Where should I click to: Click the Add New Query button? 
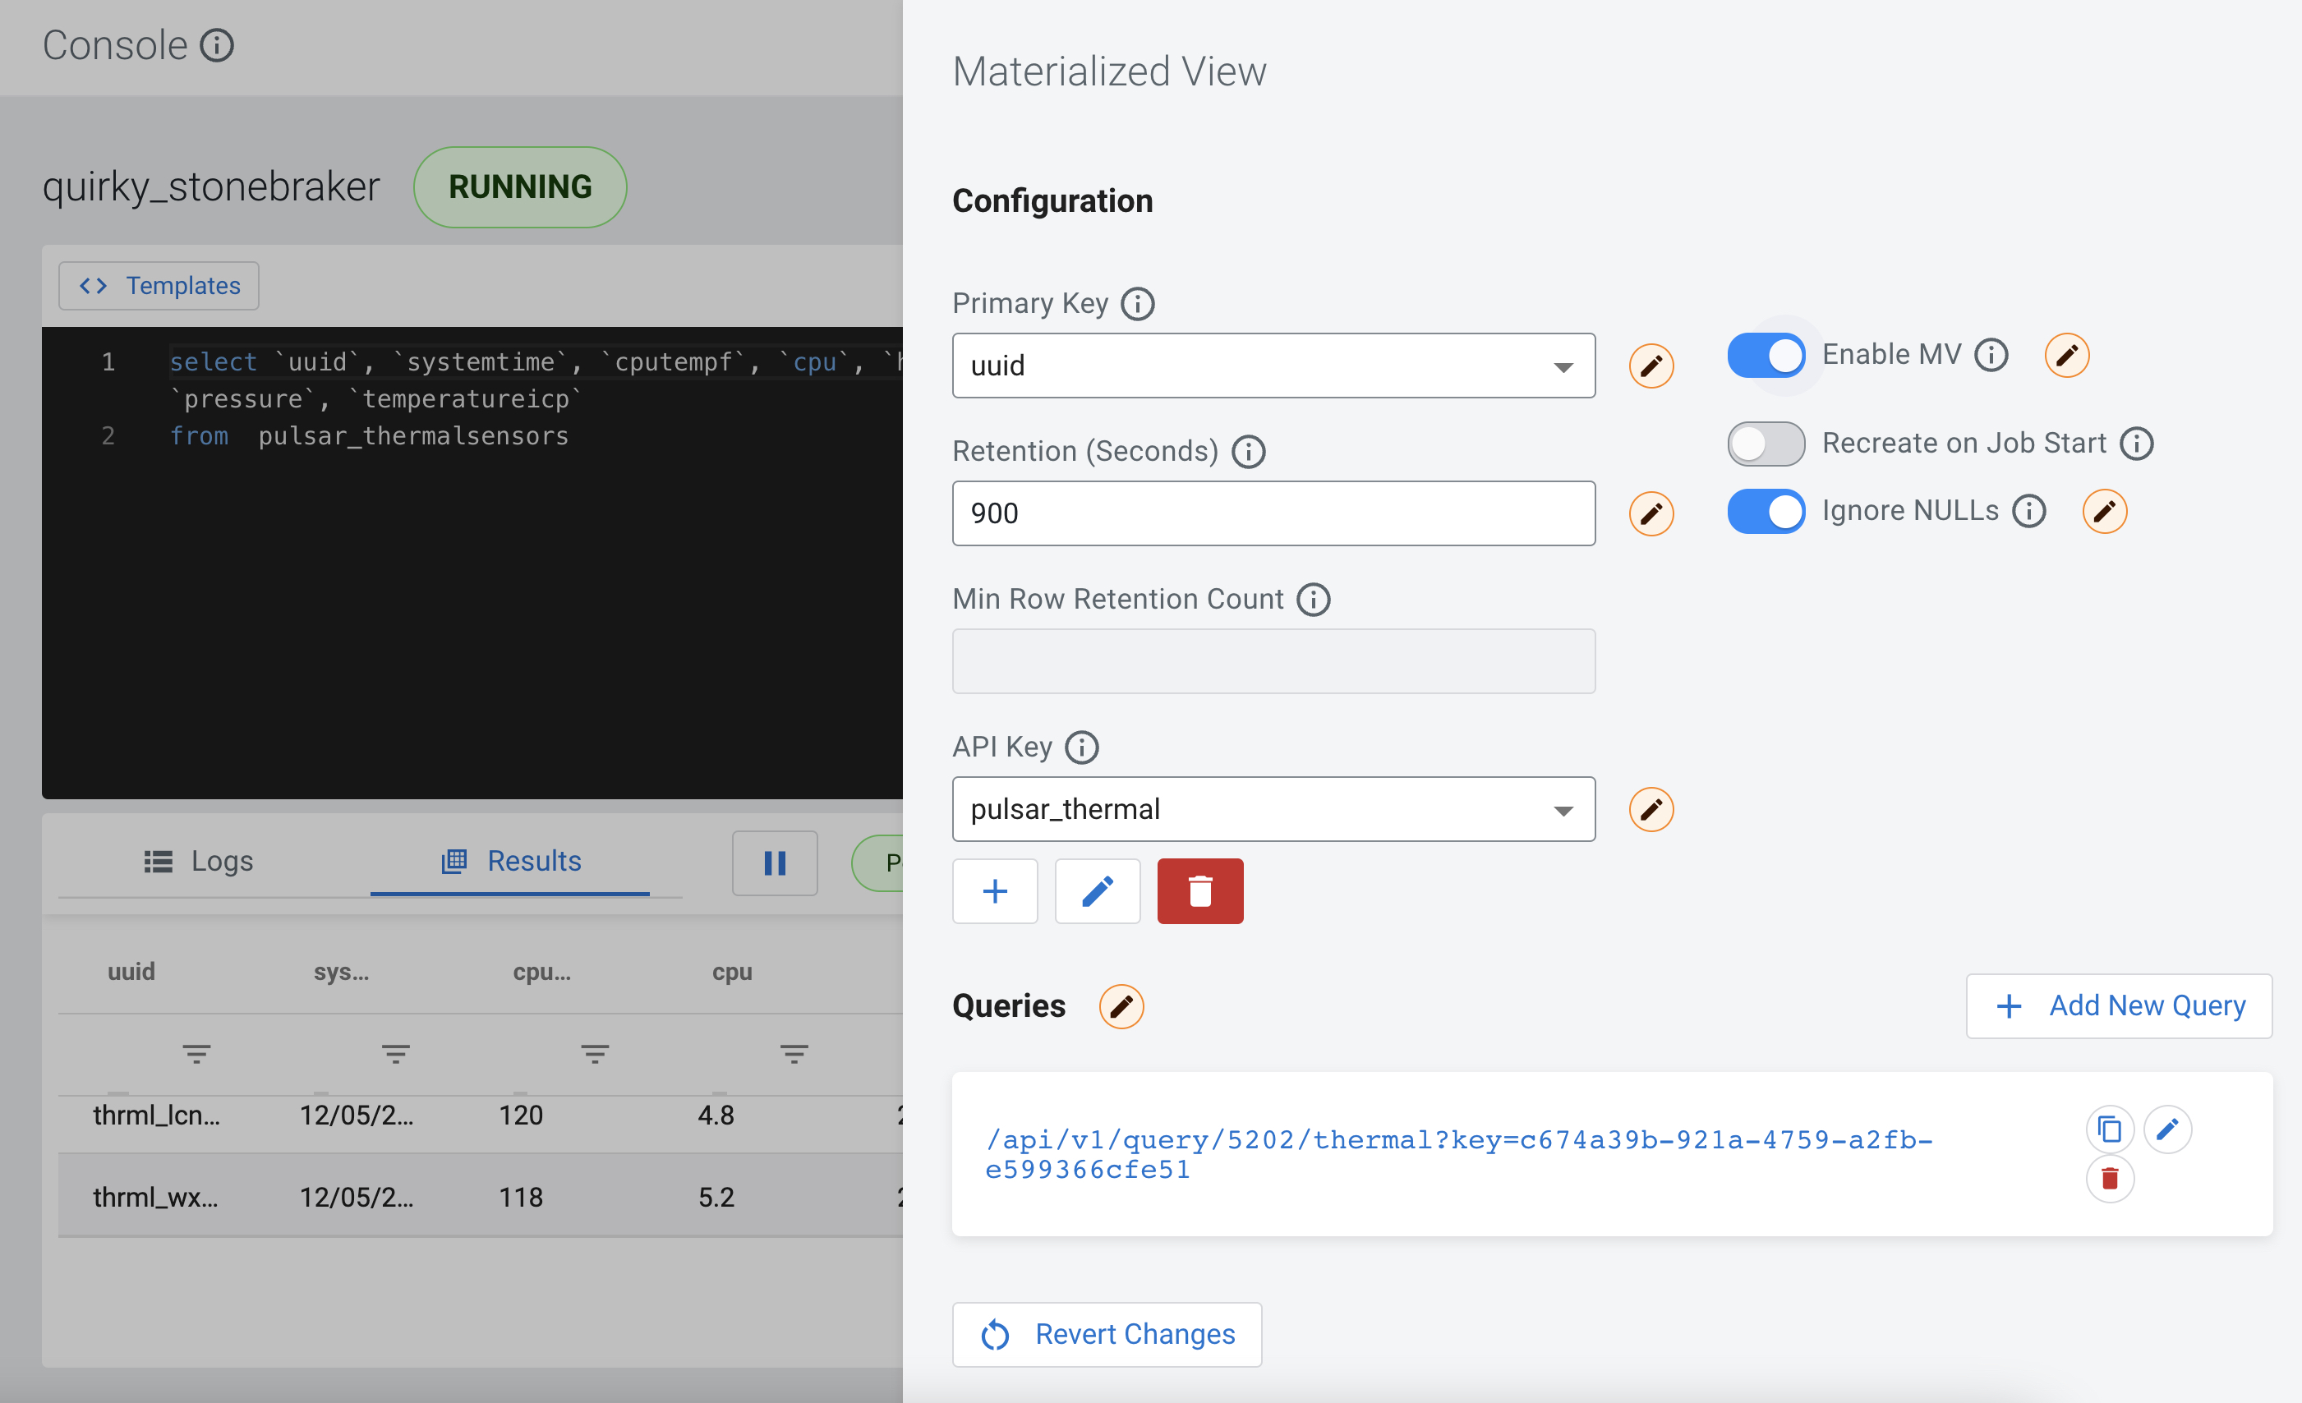[x=2119, y=1006]
